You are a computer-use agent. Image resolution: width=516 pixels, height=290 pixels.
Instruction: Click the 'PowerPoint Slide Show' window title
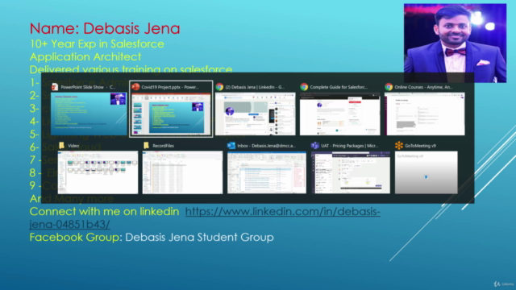pos(88,87)
